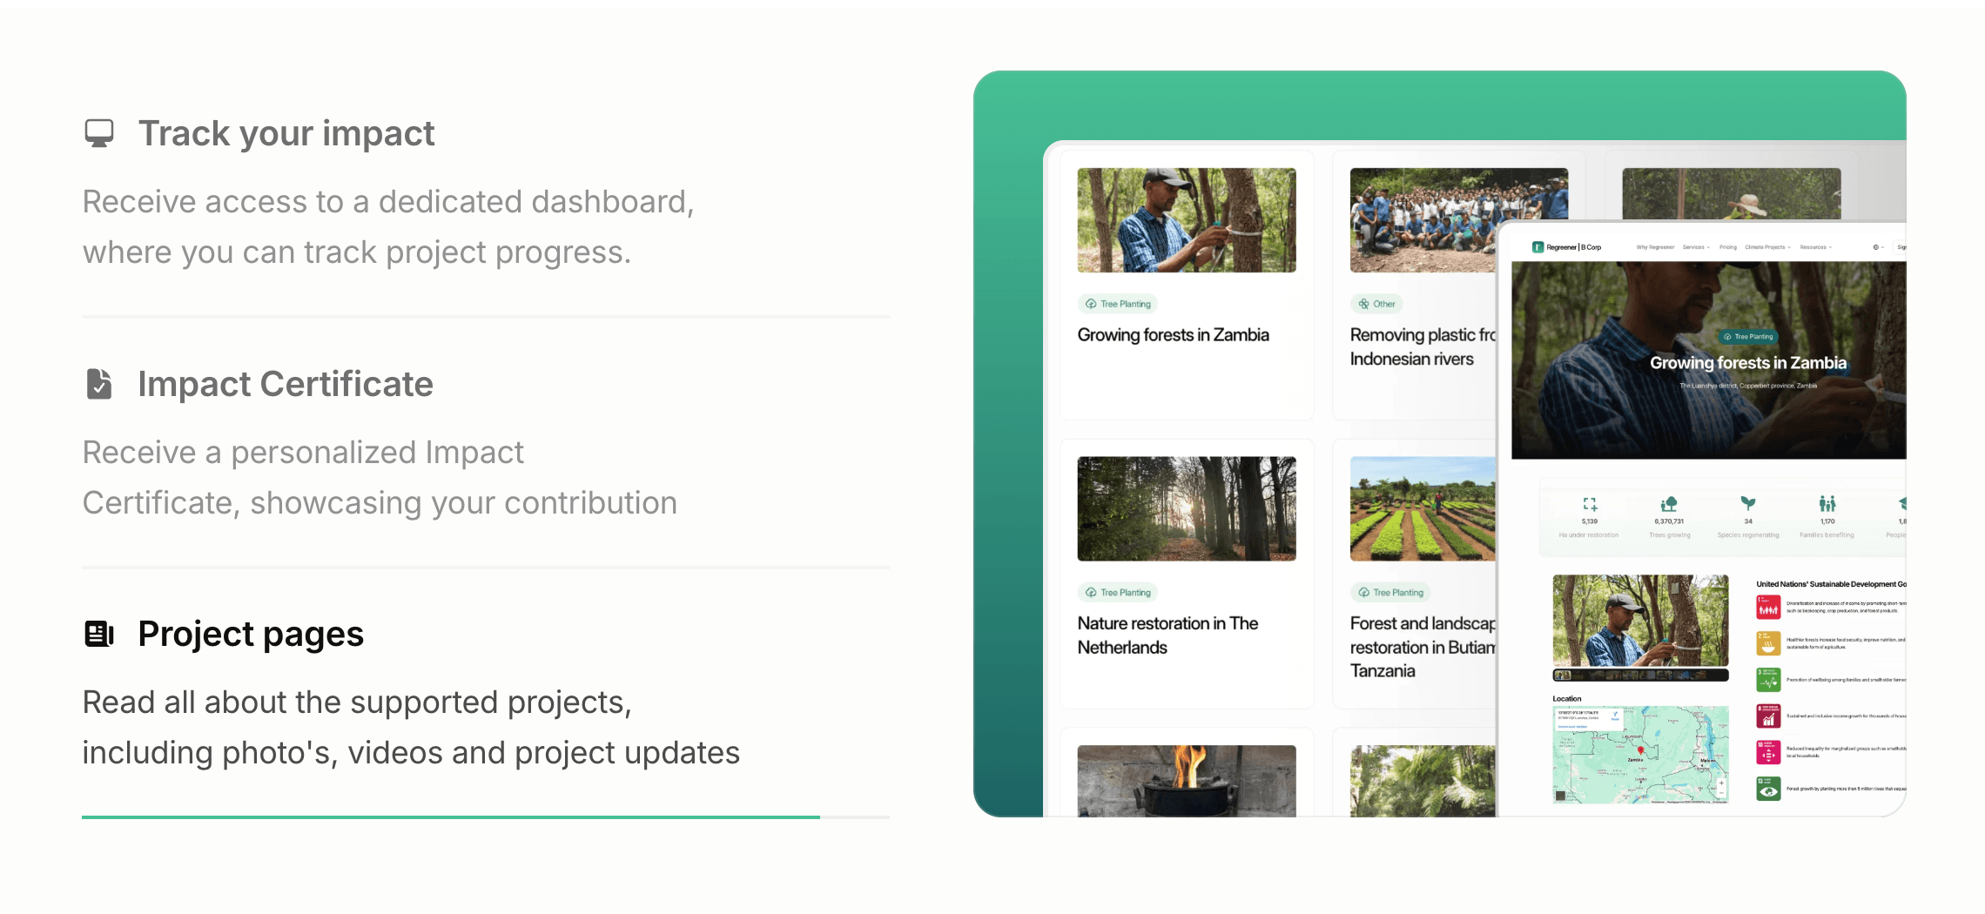
Task: Click text 'Certificate, showcasing your contribution'
Action: click(x=380, y=503)
